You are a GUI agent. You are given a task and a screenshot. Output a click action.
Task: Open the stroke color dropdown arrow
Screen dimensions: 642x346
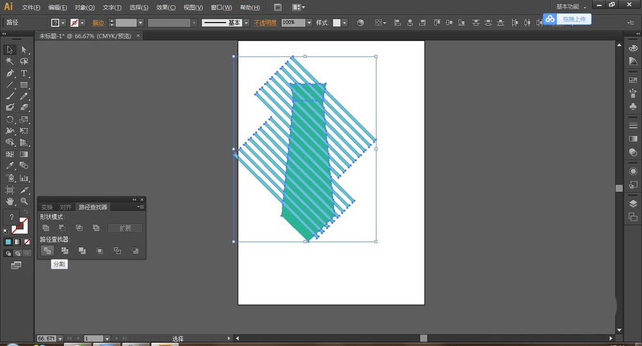83,22
